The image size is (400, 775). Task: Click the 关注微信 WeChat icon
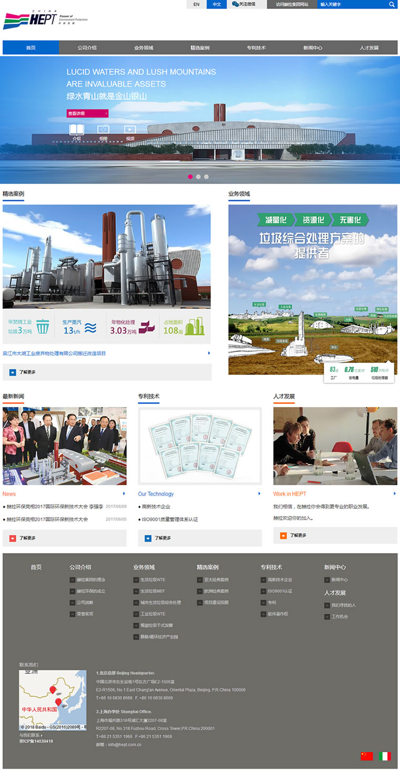(x=235, y=4)
